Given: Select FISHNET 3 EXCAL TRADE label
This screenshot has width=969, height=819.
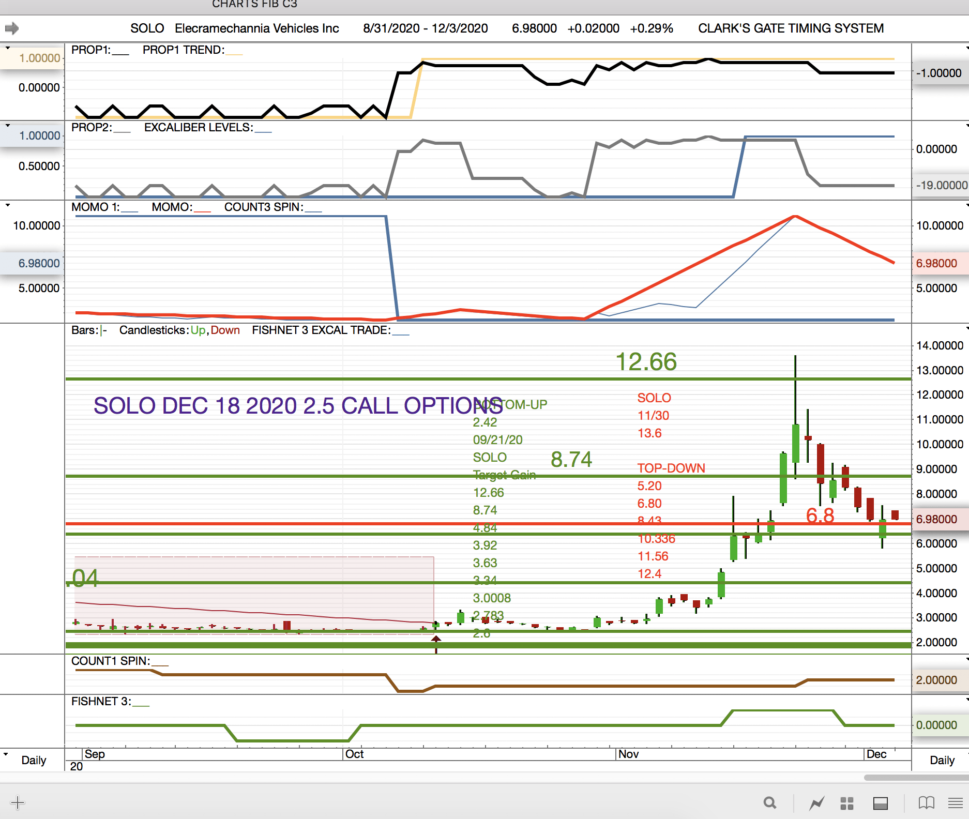Looking at the screenshot, I should [x=321, y=330].
